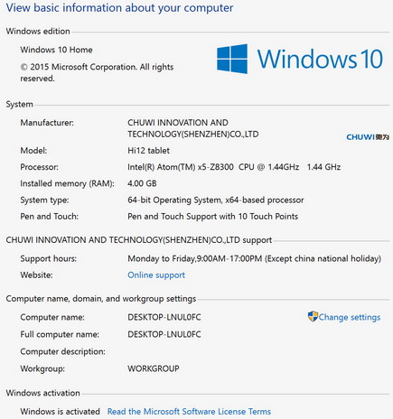Select the page heading about your computer
393x419 pixels.
pyautogui.click(x=119, y=8)
